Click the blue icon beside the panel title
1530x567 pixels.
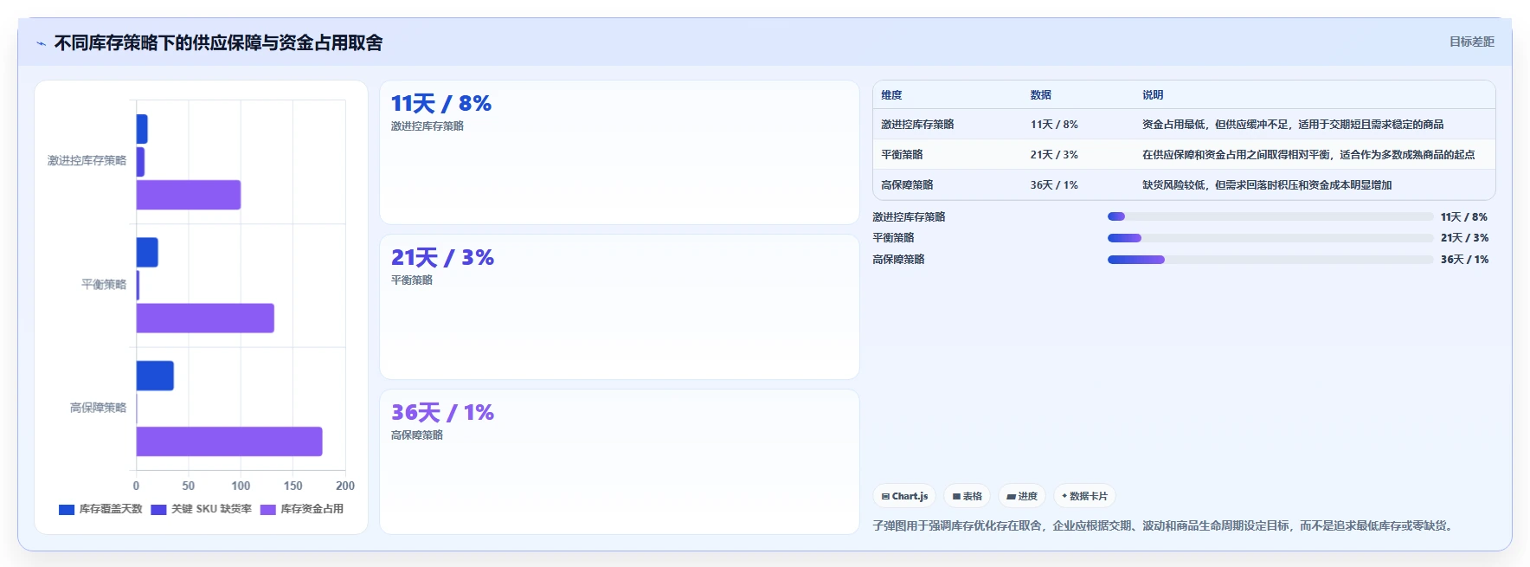tap(41, 43)
